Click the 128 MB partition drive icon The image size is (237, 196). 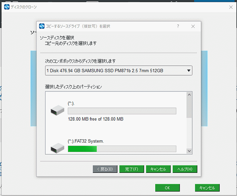click(x=57, y=110)
